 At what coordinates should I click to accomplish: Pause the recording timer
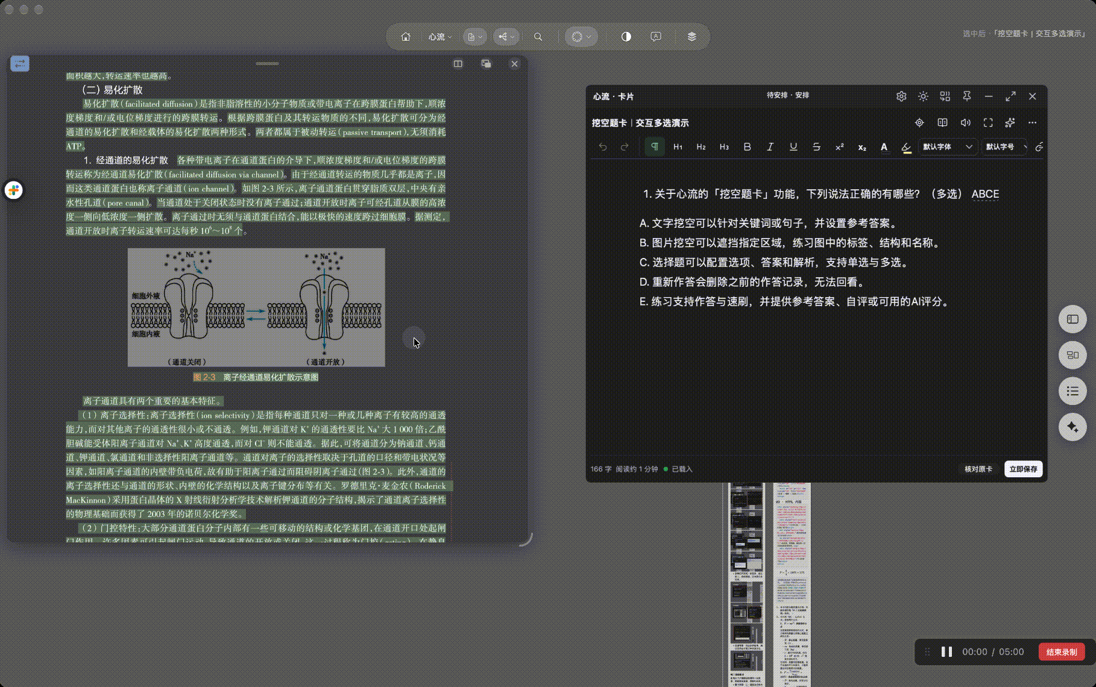point(946,652)
